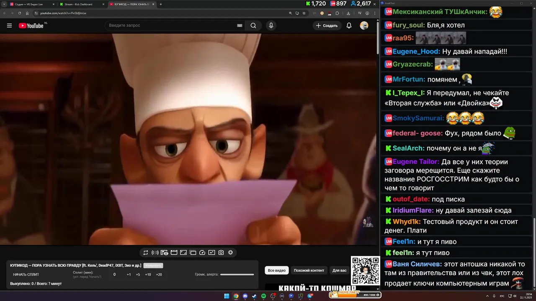Image resolution: width=536 pixels, height=301 pixels.
Task: Open YouTube notifications bell
Action: [349, 26]
